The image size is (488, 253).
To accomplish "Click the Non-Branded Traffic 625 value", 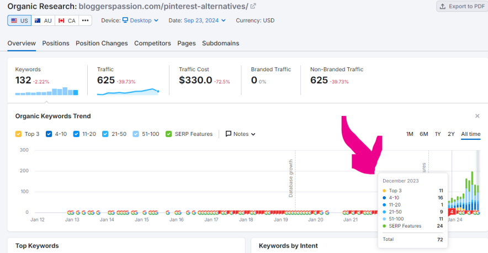I will pyautogui.click(x=319, y=80).
